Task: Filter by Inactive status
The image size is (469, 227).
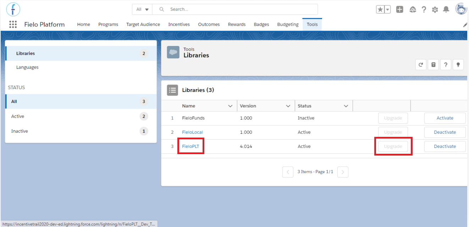Action: 81,131
